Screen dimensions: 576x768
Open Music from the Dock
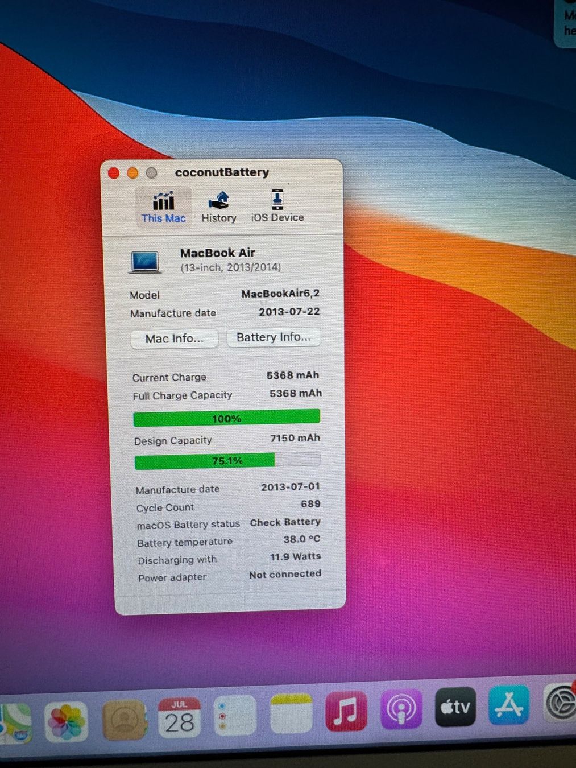point(346,711)
